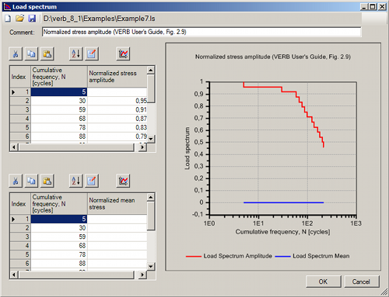The width and height of the screenshot is (389, 297).
Task: Click the down arrow of the amplitude table scrollbar
Action: tap(151, 139)
